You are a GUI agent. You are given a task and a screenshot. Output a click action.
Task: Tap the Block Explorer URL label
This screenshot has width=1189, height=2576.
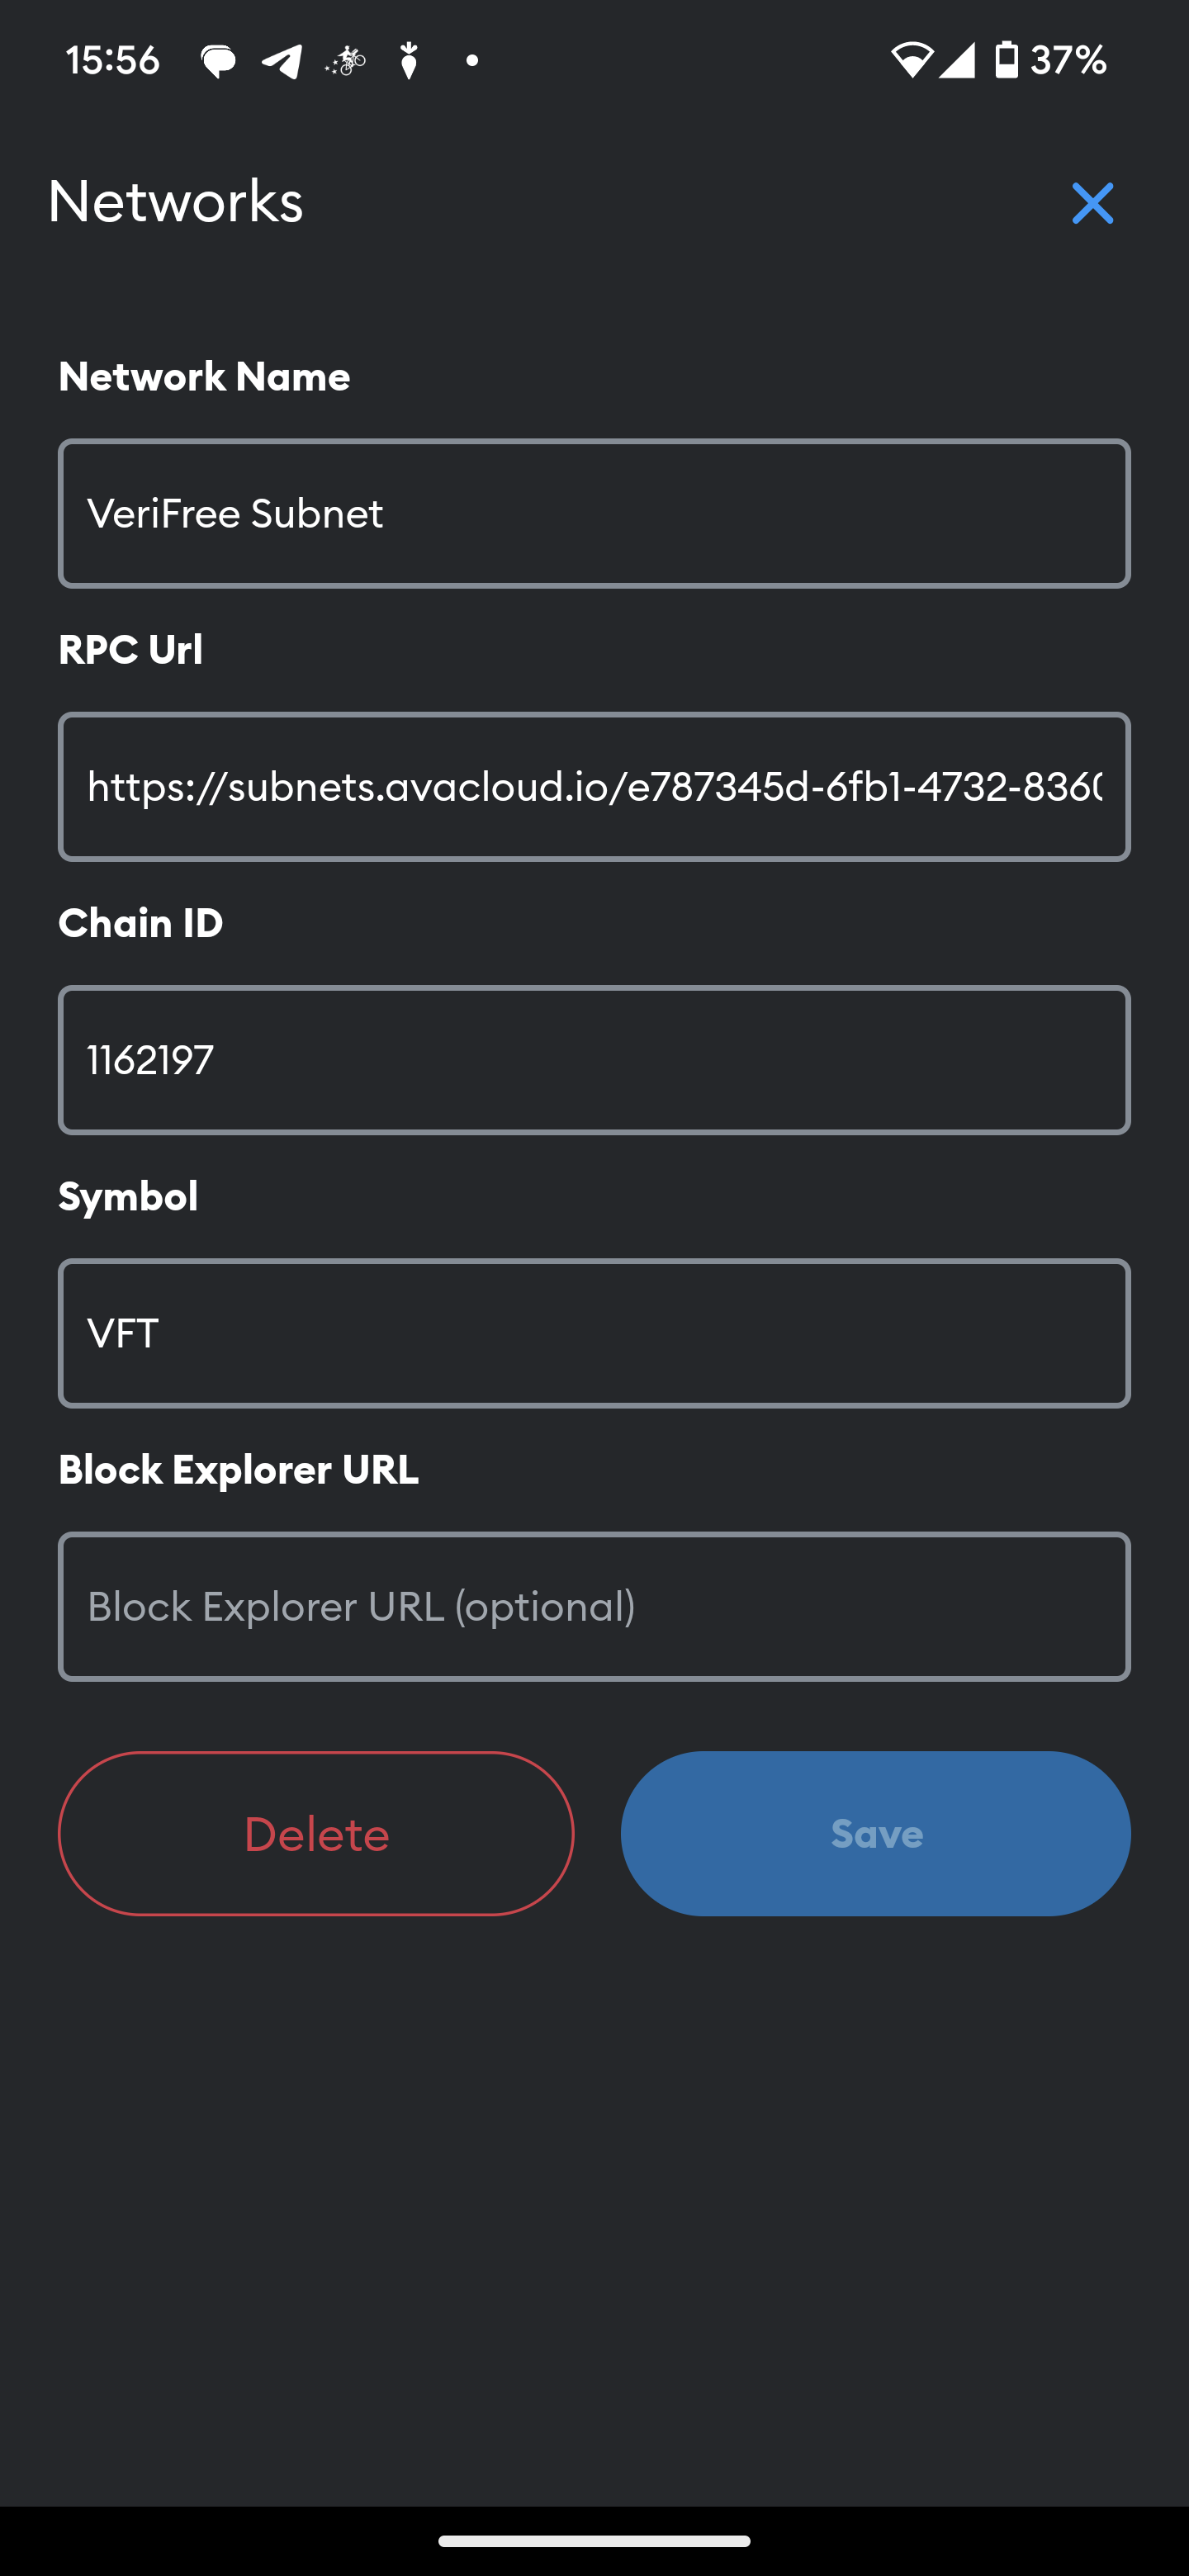coord(238,1470)
